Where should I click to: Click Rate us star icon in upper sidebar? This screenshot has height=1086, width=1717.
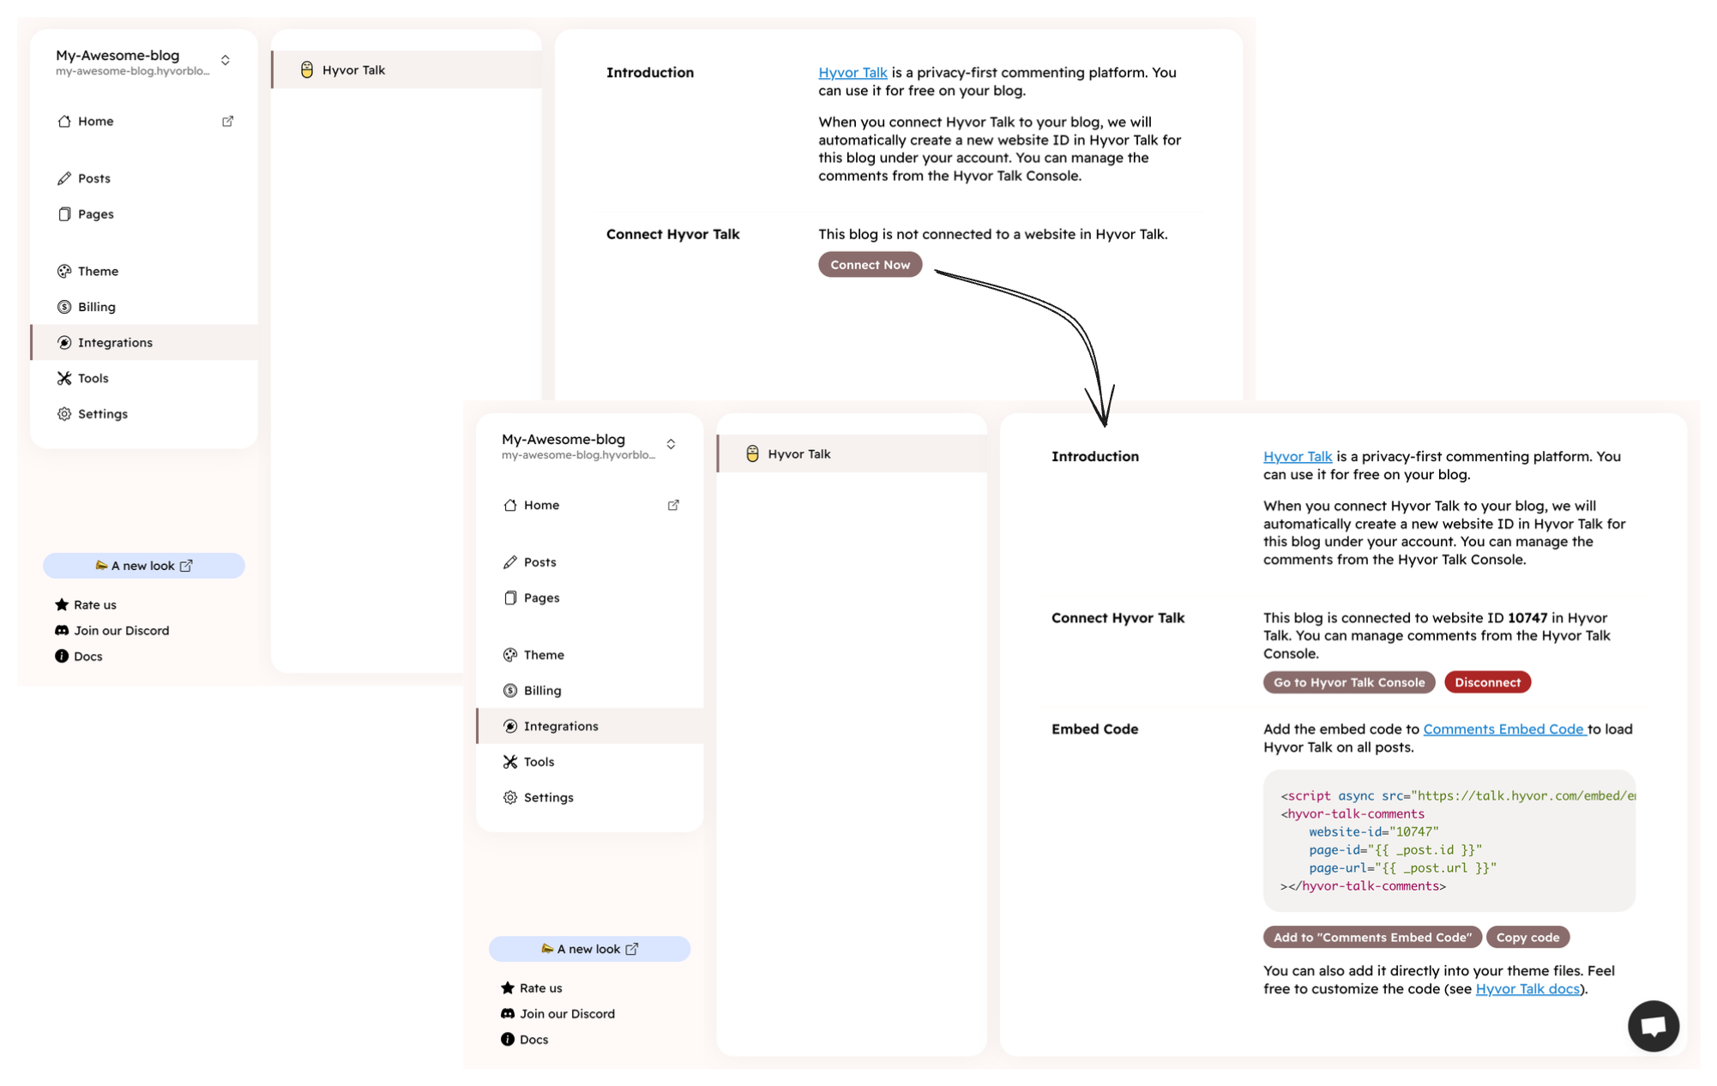[62, 604]
